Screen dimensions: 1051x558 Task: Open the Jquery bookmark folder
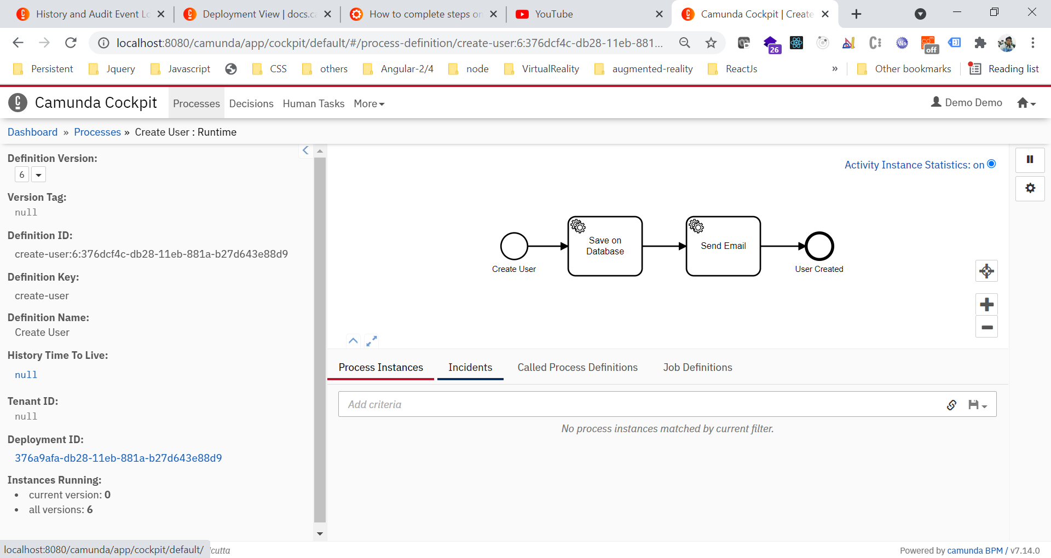(112, 69)
